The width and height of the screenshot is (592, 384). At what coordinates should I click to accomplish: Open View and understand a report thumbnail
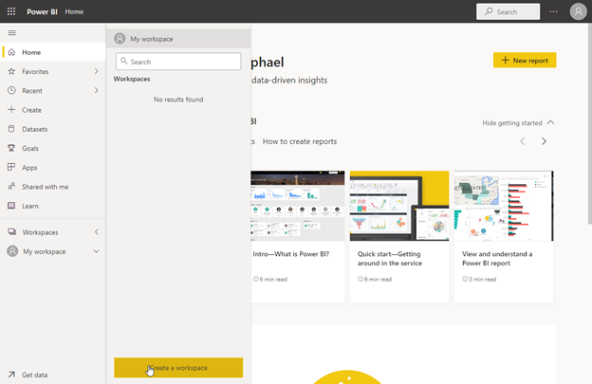504,206
